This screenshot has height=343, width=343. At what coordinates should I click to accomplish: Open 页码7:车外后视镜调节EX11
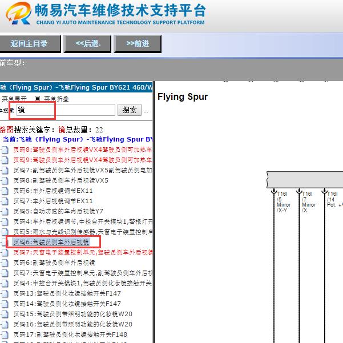pos(53,201)
